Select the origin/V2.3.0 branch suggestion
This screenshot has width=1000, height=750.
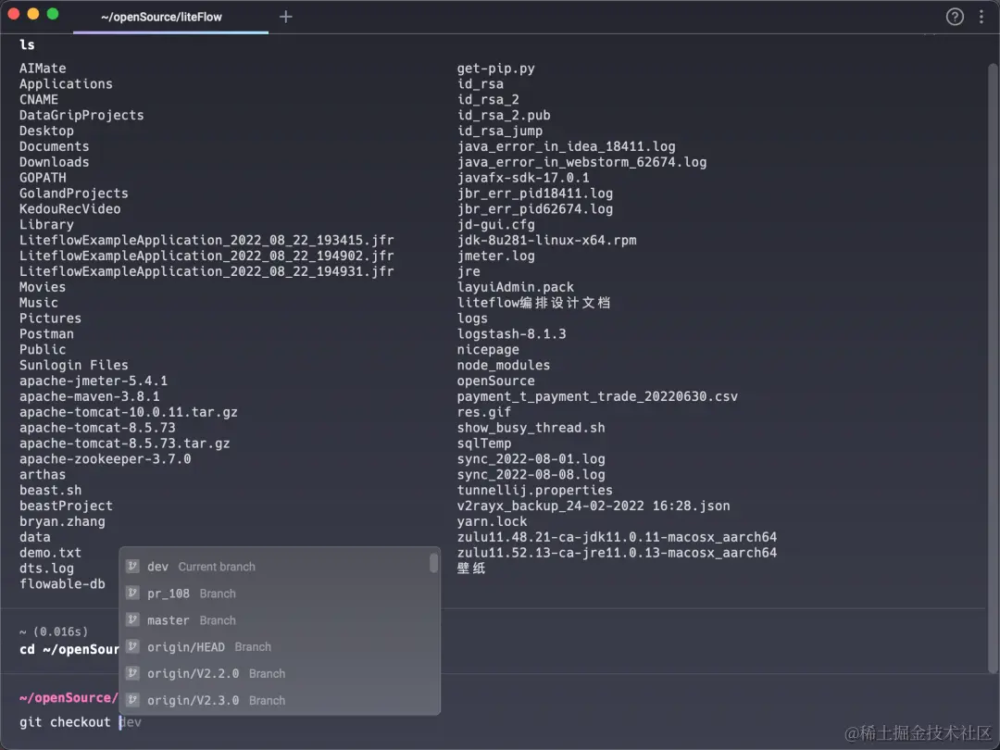coord(280,700)
